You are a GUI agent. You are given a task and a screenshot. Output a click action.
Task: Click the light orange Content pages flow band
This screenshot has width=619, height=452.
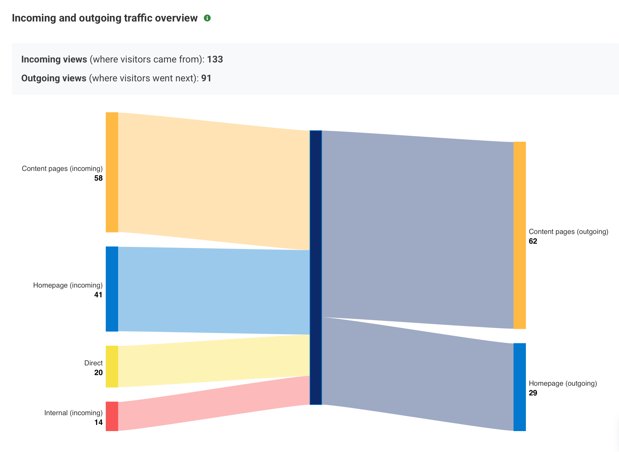click(214, 181)
